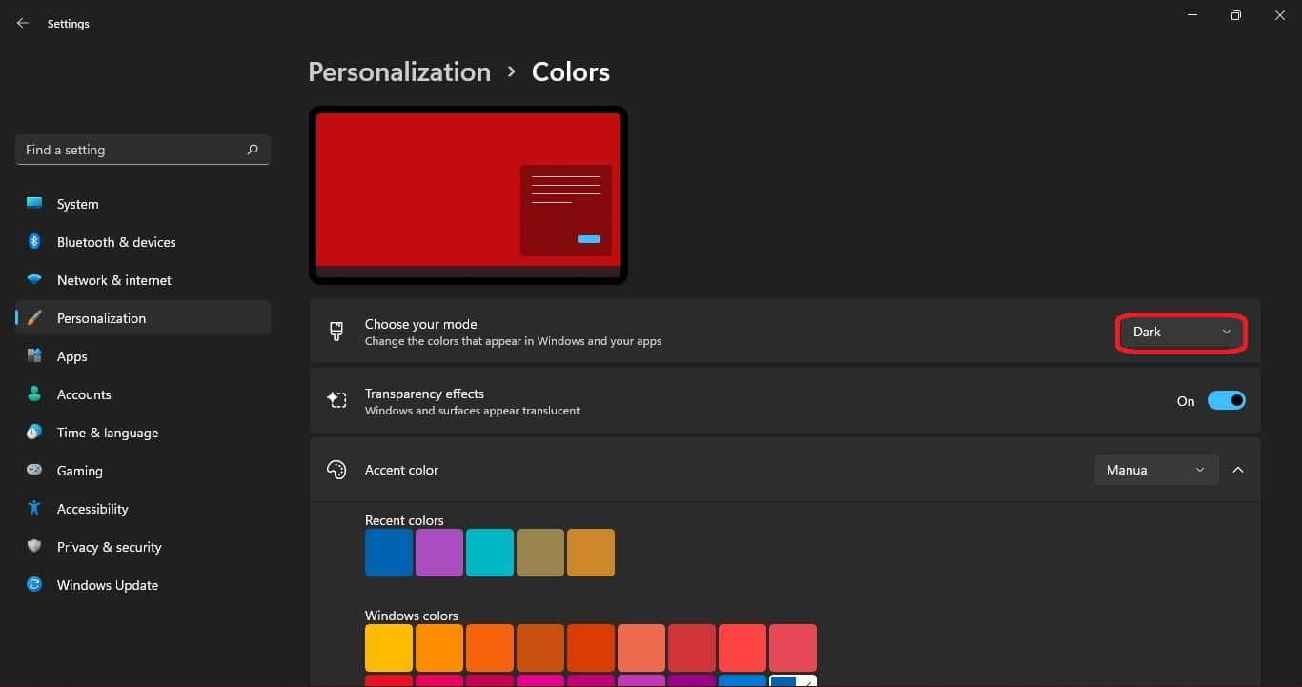The height and width of the screenshot is (687, 1302).
Task: Click the Gaming controller icon
Action: [34, 471]
